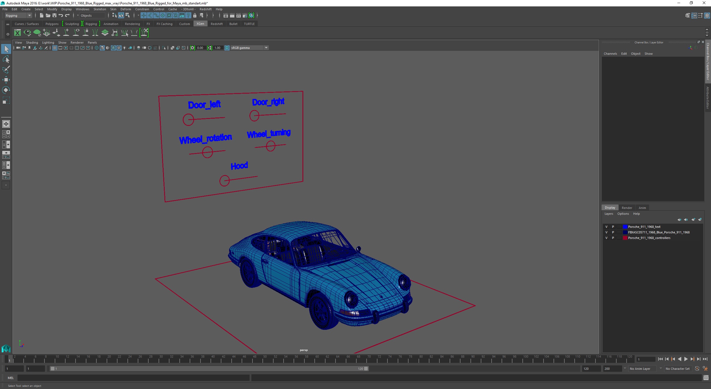Select the arrow Select tool

(6, 49)
